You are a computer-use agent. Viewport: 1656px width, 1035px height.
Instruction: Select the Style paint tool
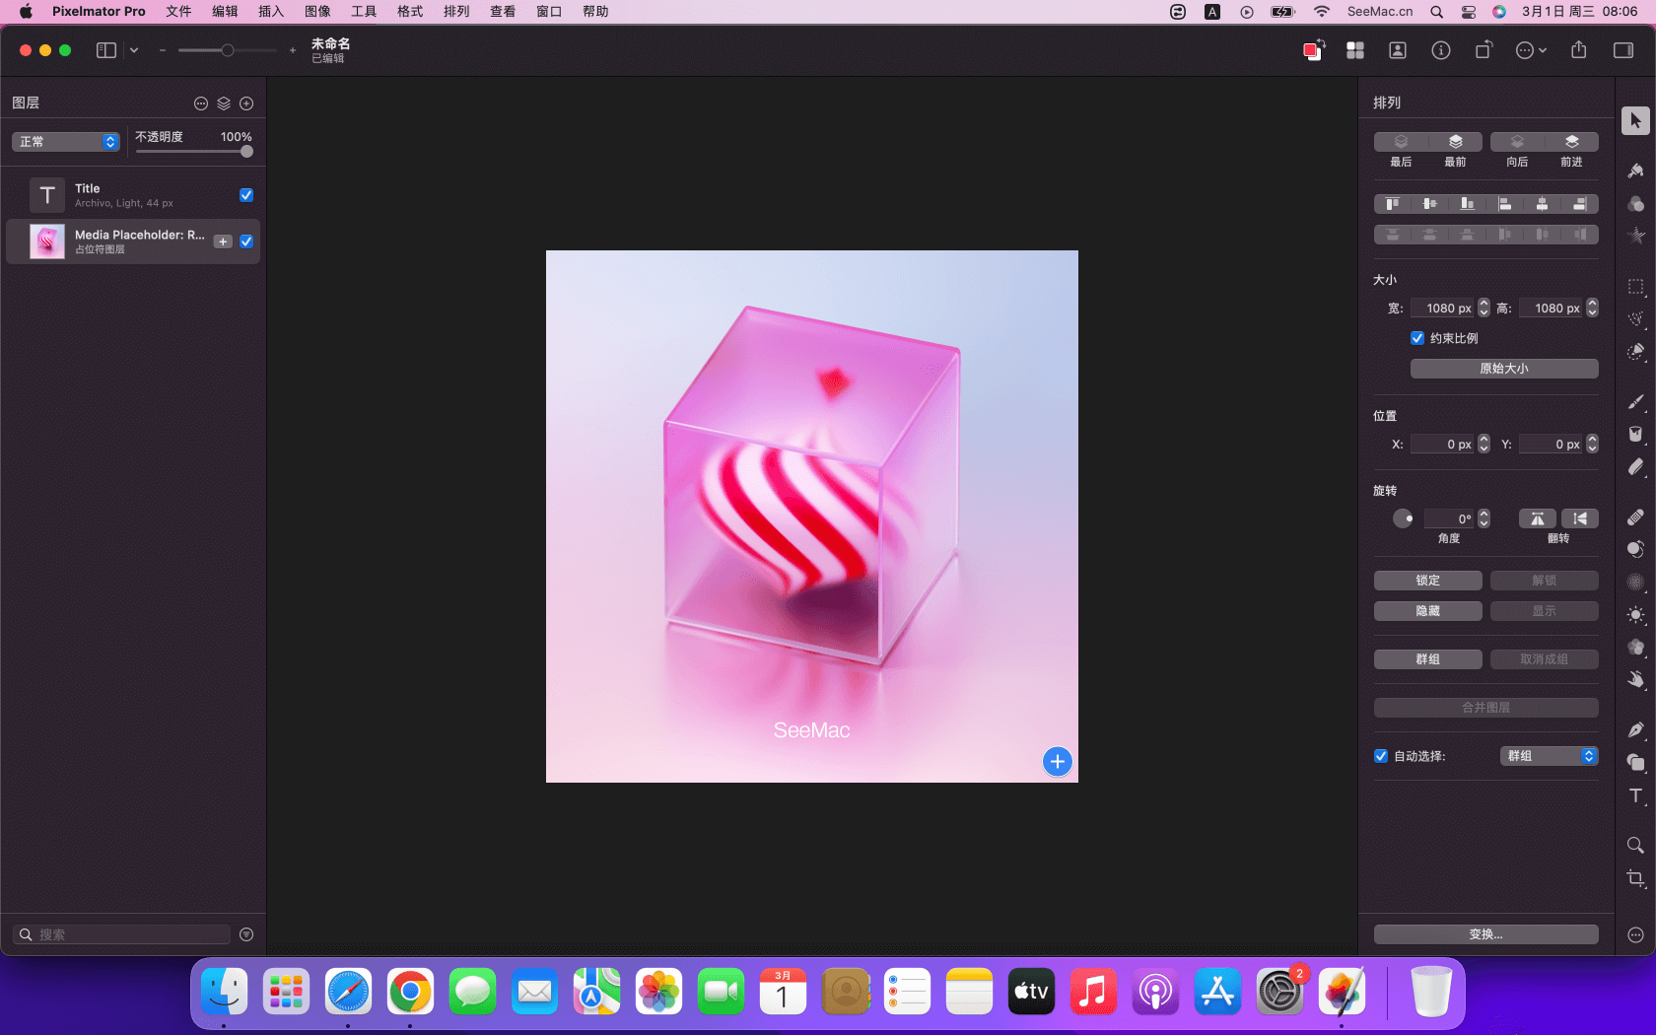[x=1635, y=171]
